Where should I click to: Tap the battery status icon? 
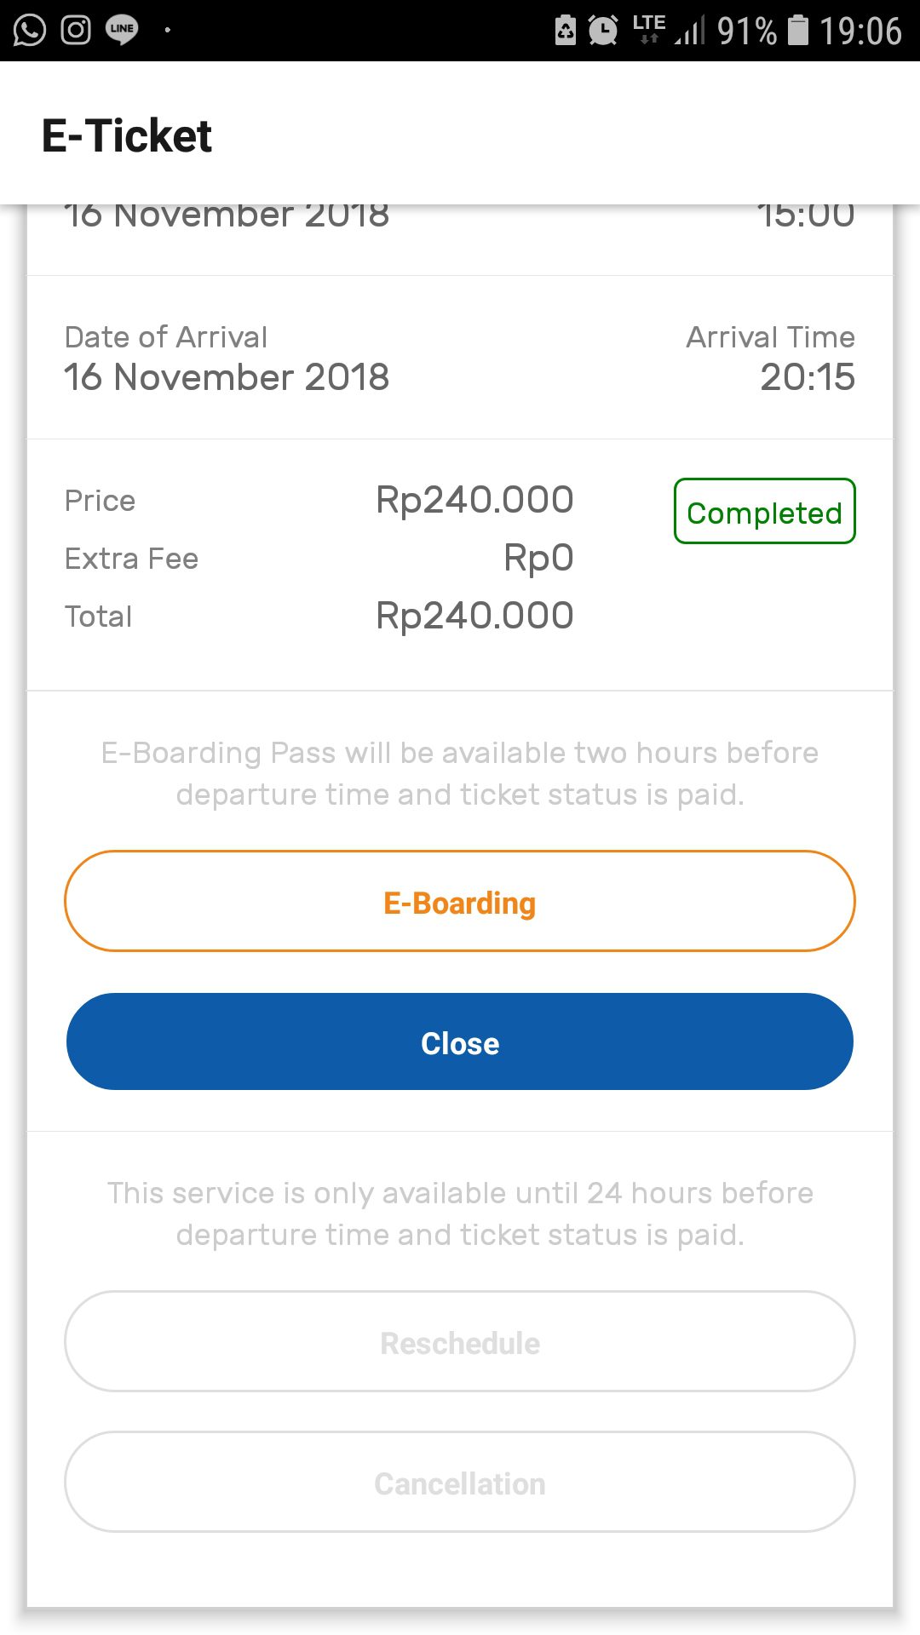point(797,31)
